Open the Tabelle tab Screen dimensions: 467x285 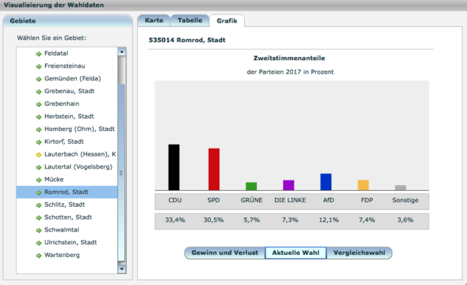[190, 20]
